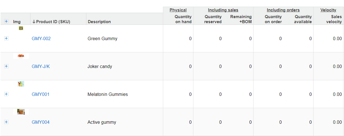Click the Including orders group header
This screenshot has width=344, height=136.
(283, 10)
